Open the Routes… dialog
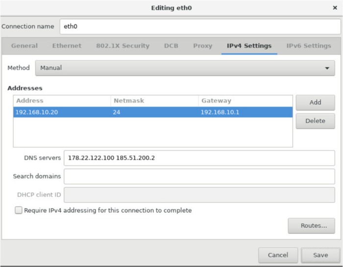The height and width of the screenshot is (267, 343). (x=314, y=225)
